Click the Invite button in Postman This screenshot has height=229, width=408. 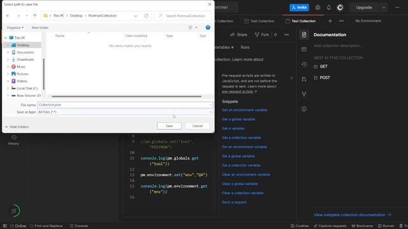click(299, 8)
